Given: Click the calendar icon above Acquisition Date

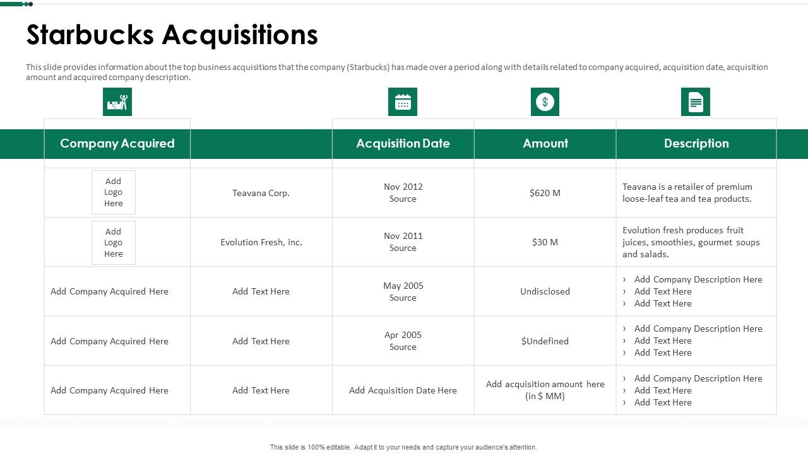Looking at the screenshot, I should pyautogui.click(x=403, y=102).
